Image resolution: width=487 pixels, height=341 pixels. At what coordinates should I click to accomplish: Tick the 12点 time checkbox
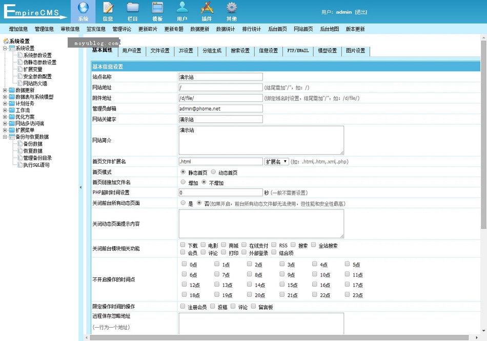pos(184,284)
